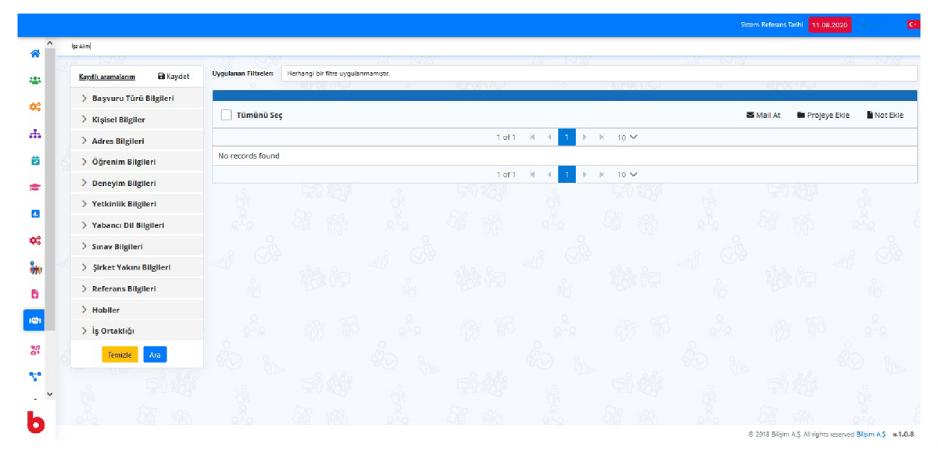
Task: Open the Kayıtlı aramalarım tab
Action: pyautogui.click(x=107, y=77)
